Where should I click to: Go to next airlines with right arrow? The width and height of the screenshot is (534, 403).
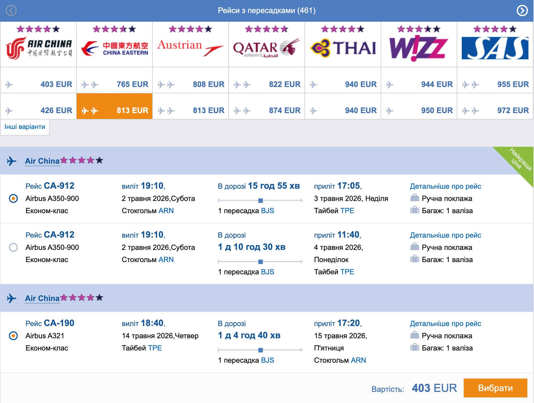522,11
